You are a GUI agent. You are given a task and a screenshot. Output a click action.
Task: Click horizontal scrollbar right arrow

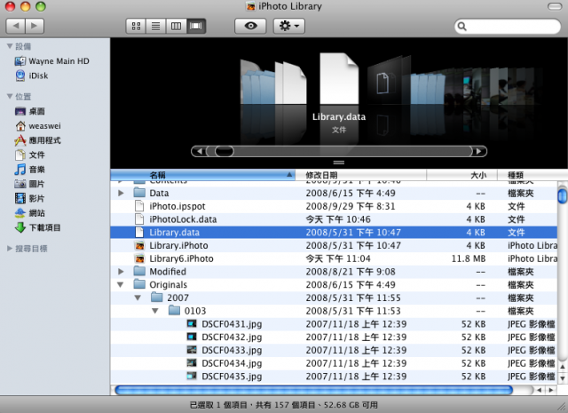coord(551,390)
